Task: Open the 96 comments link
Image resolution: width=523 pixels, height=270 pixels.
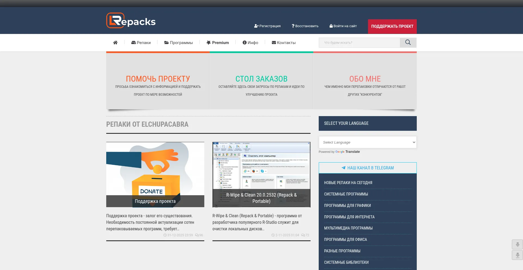Action: click(199, 235)
